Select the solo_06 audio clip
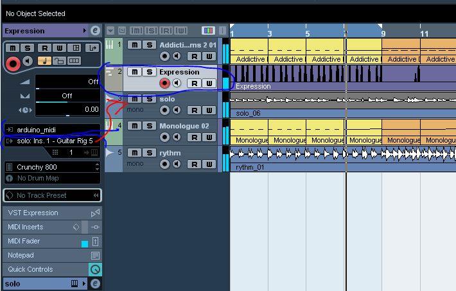Viewport: 456px width, 291px height. click(343, 105)
